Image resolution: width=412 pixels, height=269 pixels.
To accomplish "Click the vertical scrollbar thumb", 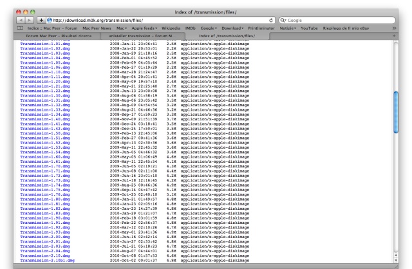I will 396,112.
